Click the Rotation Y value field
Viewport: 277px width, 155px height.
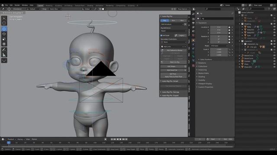click(x=219, y=39)
